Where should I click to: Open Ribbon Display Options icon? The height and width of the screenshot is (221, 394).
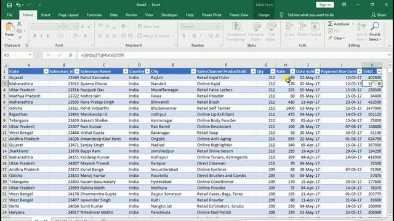coord(344,5)
